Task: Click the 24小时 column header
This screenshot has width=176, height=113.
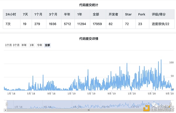Action: click(x=11, y=14)
